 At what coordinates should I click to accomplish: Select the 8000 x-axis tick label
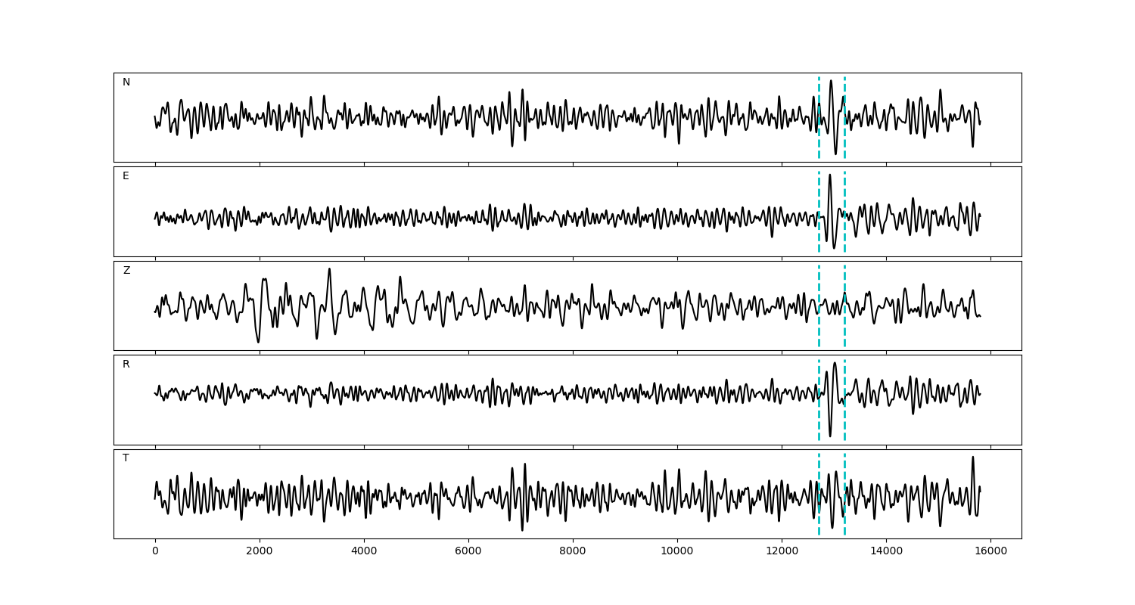pos(573,551)
